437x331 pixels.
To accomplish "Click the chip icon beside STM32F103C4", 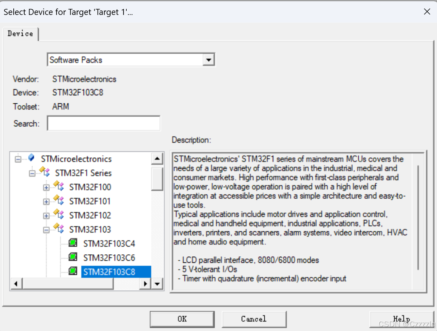I will coord(73,243).
